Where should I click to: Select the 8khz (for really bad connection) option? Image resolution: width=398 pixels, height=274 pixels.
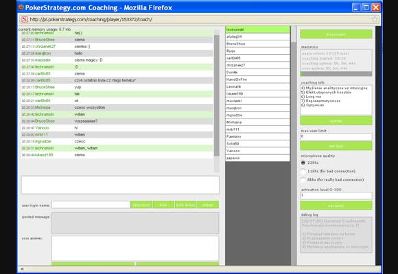pyautogui.click(x=303, y=179)
